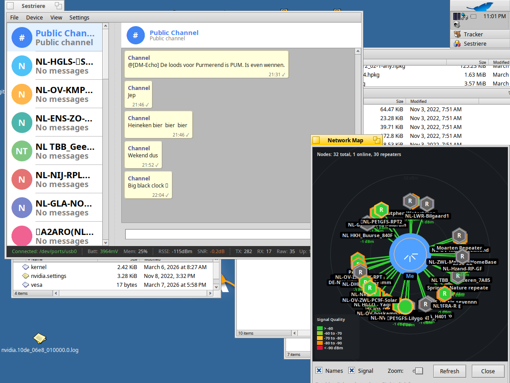Image resolution: width=510 pixels, height=383 pixels.
Task: Toggle the Signal checkbox off
Action: (352, 371)
